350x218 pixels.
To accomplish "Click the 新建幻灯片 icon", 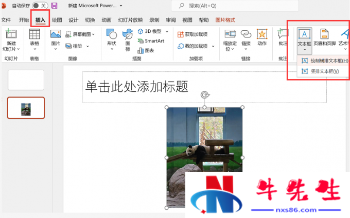I will (x=11, y=33).
